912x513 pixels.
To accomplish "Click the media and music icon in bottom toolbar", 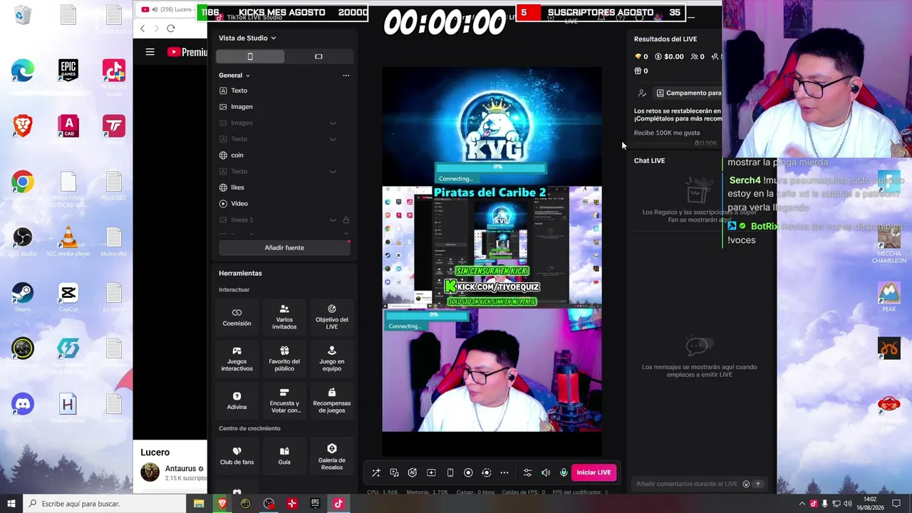I will coord(394,472).
